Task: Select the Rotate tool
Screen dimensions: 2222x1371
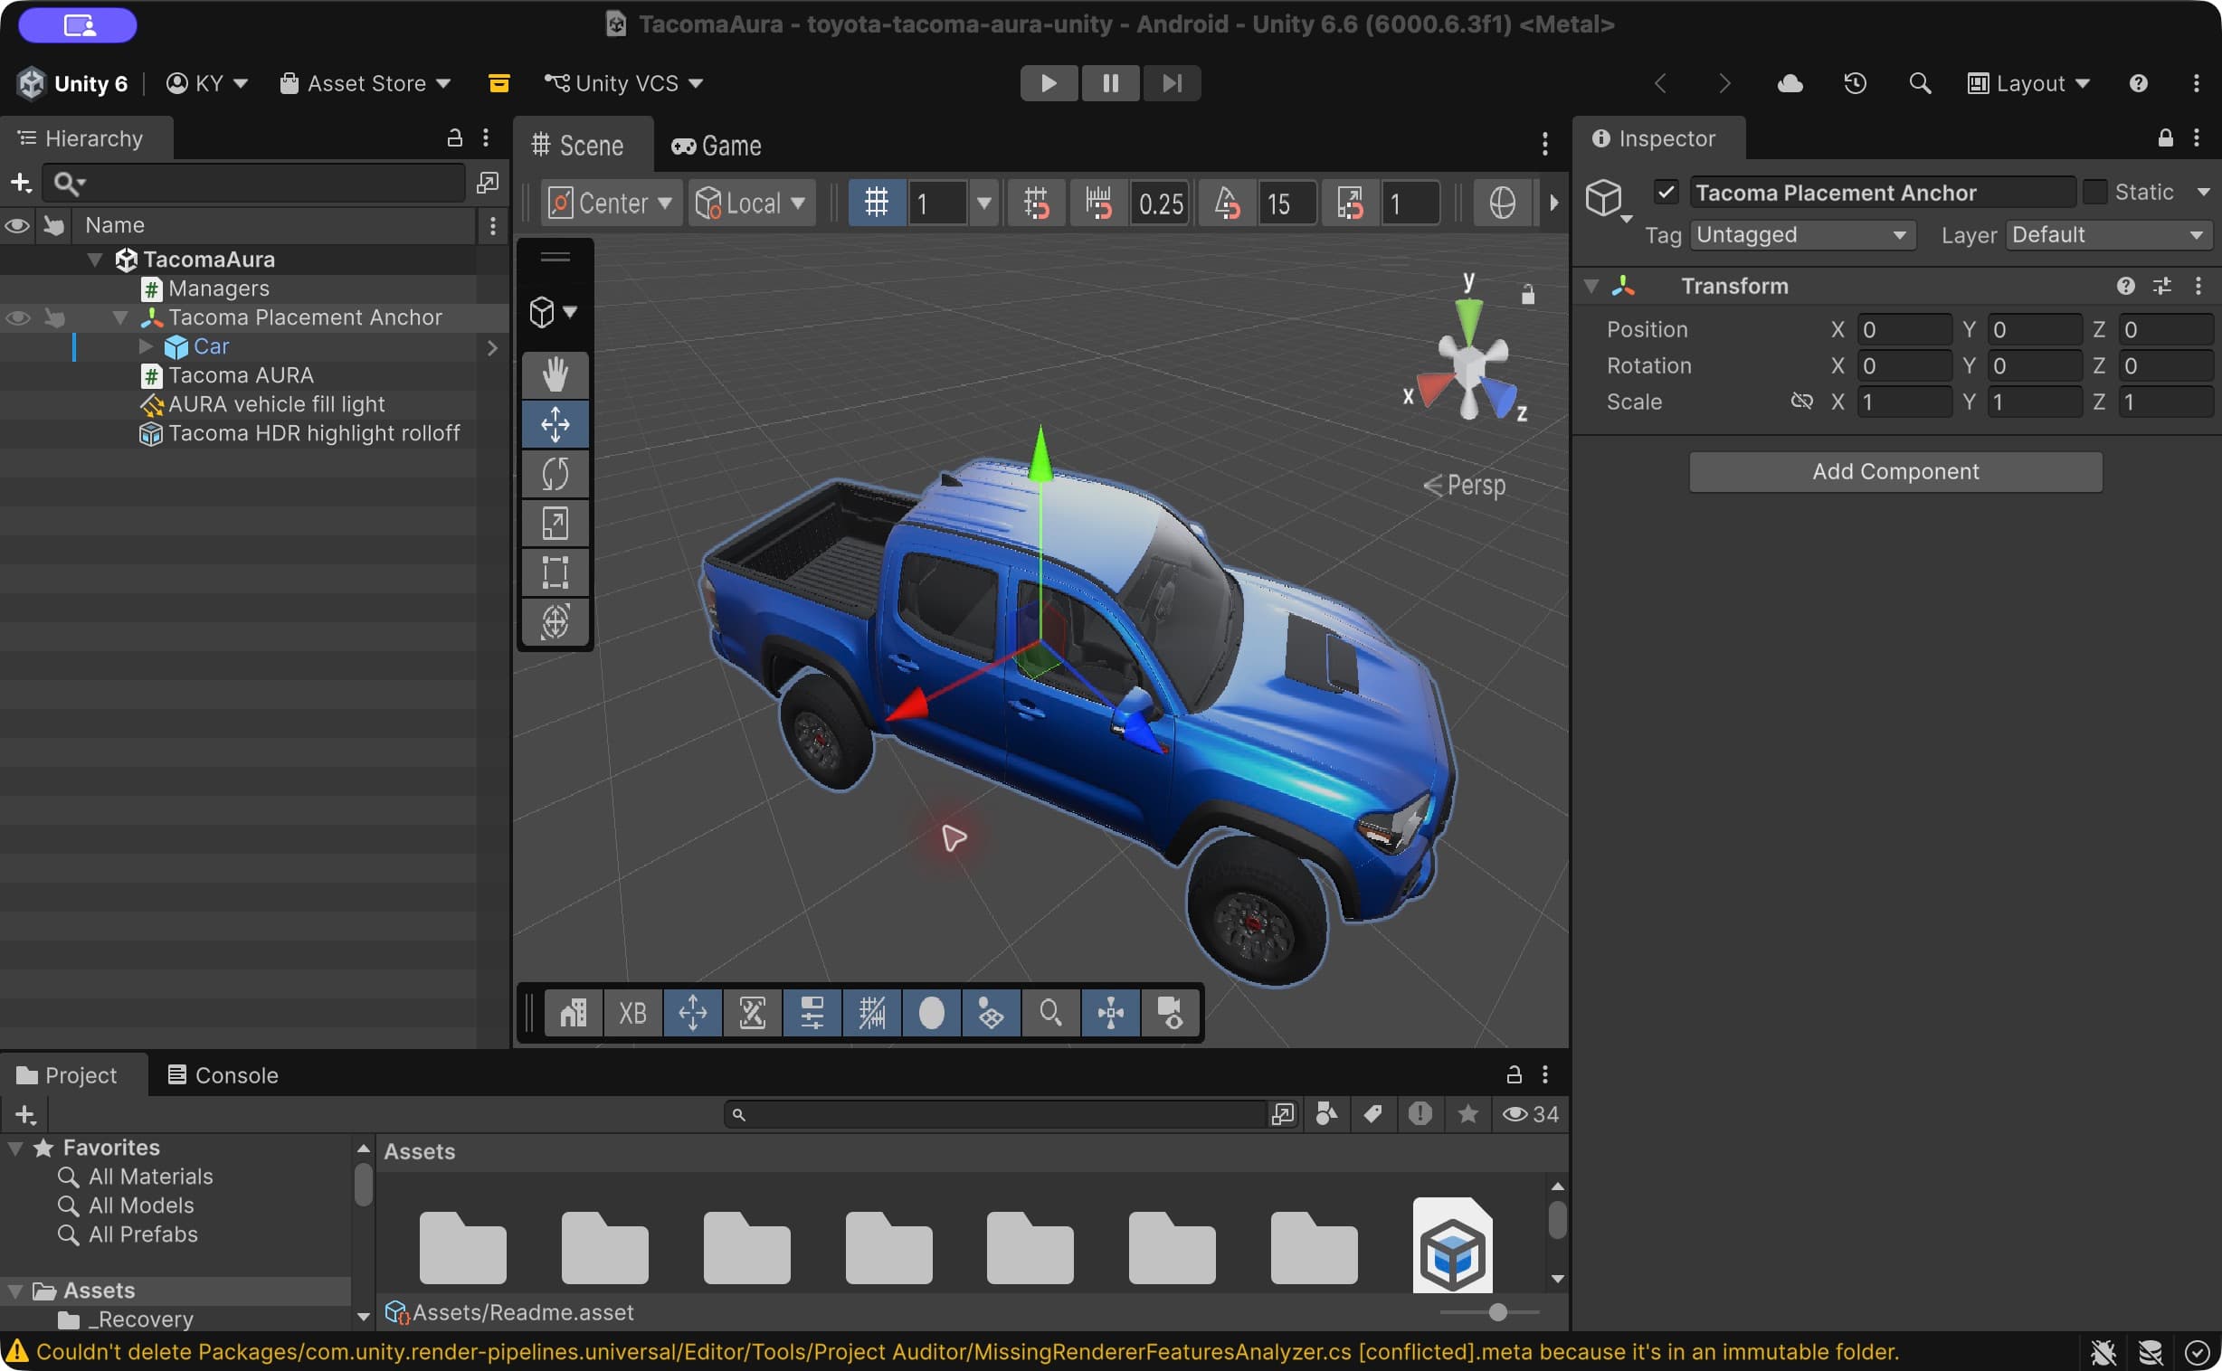Action: click(x=555, y=473)
